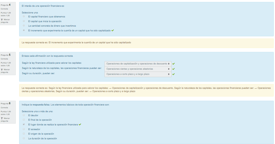The width and height of the screenshot is (275, 144).
Task: Enable the 'El acreedor' checkbox
Action: click(24, 129)
